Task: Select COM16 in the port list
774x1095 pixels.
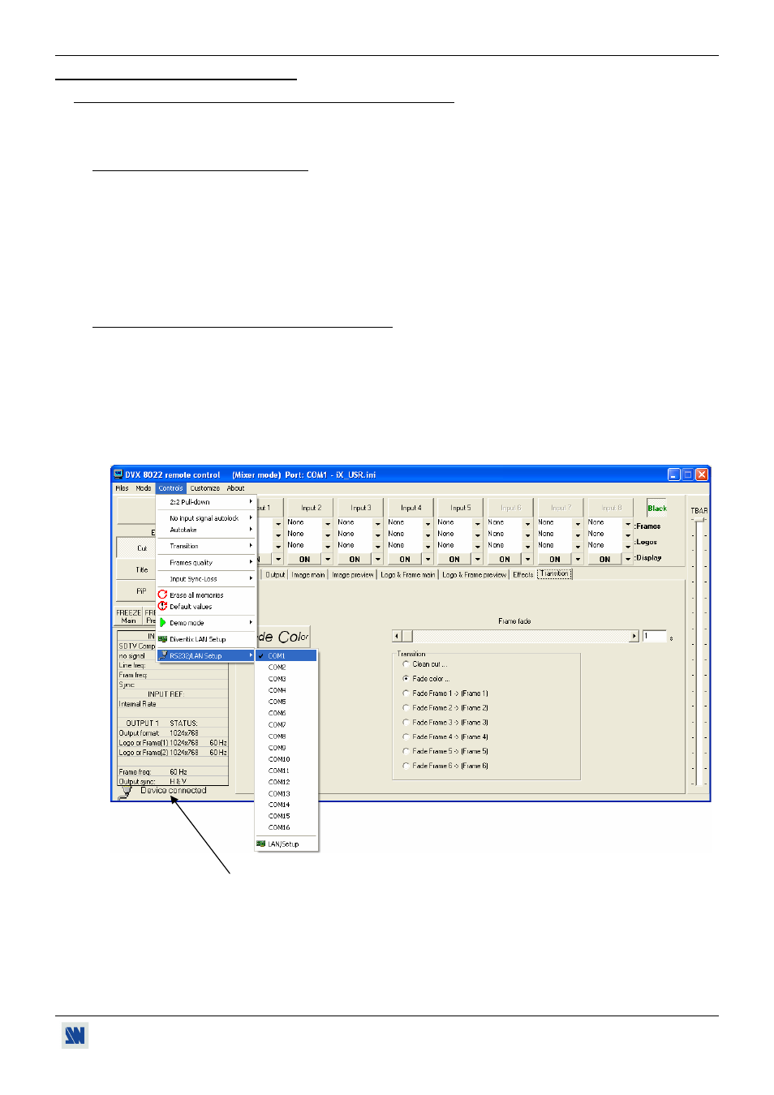Action: click(286, 827)
